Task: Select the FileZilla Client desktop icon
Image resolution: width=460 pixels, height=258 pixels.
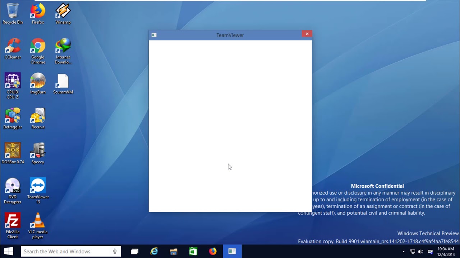Action: (13, 226)
